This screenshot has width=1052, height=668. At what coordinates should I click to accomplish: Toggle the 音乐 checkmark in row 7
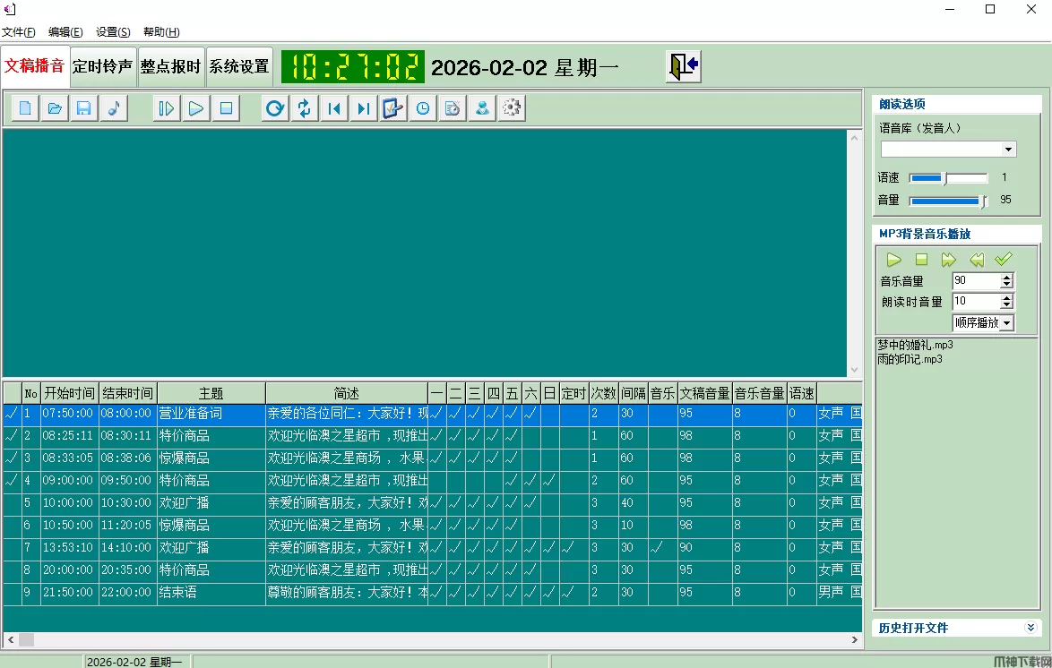(x=662, y=547)
